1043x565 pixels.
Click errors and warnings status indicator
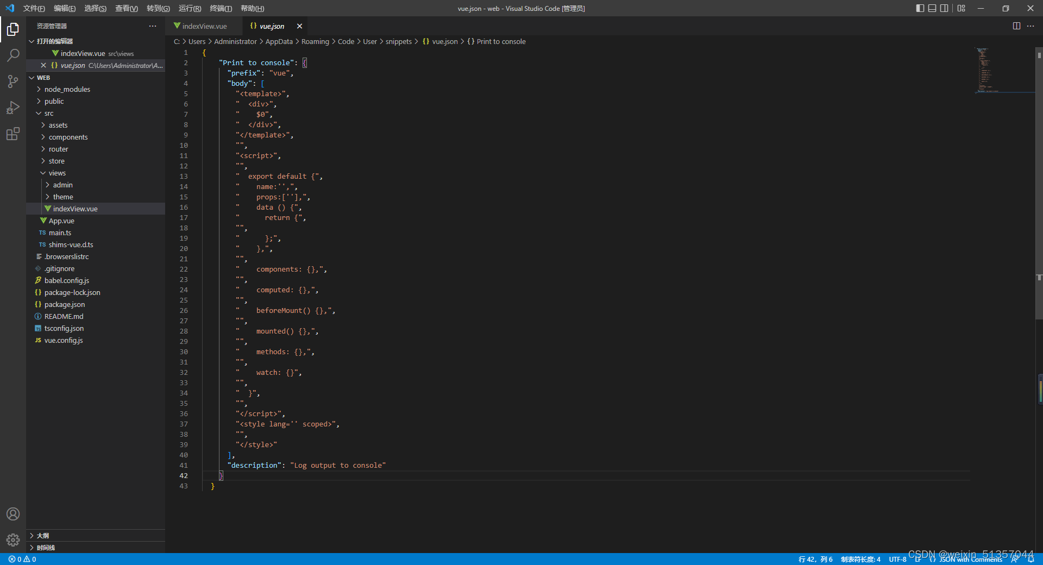22,559
